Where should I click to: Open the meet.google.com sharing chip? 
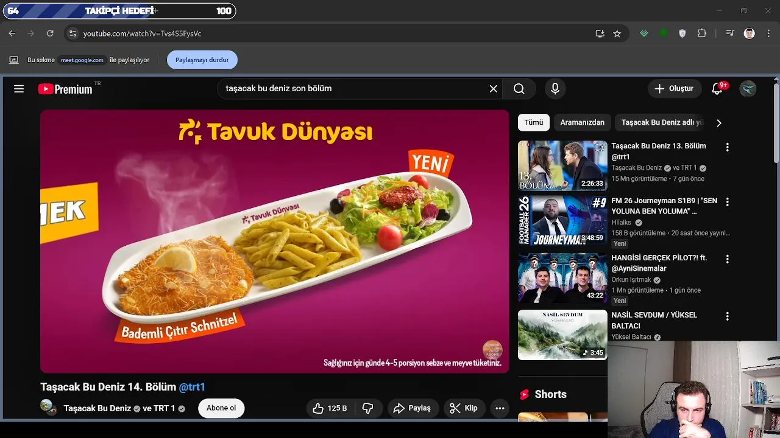coord(82,60)
